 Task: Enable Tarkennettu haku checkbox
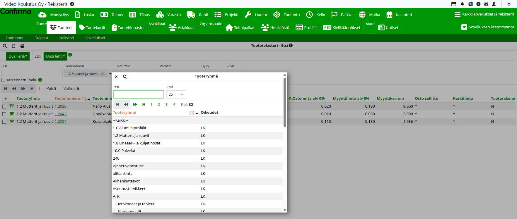pyautogui.click(x=4, y=80)
